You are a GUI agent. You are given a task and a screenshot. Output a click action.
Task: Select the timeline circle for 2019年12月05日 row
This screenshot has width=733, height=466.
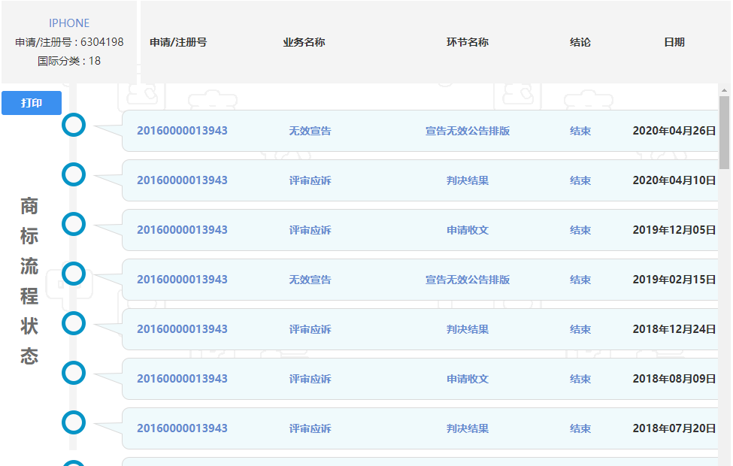point(74,224)
